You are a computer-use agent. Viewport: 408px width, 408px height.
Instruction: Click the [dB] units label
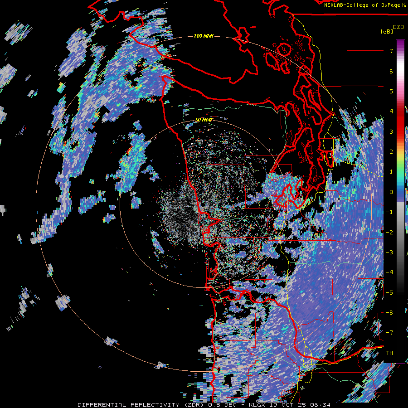pyautogui.click(x=387, y=31)
